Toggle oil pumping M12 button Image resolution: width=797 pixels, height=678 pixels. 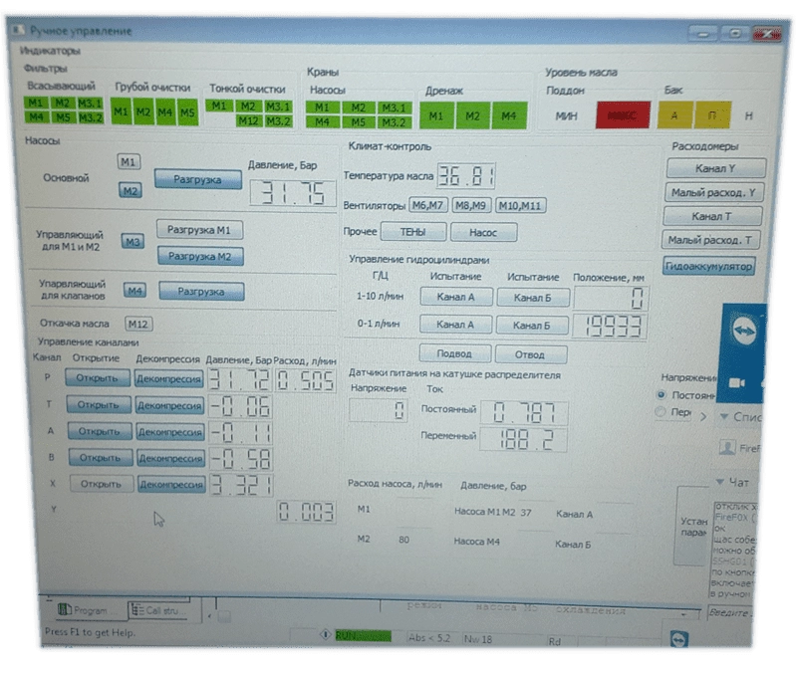(137, 323)
